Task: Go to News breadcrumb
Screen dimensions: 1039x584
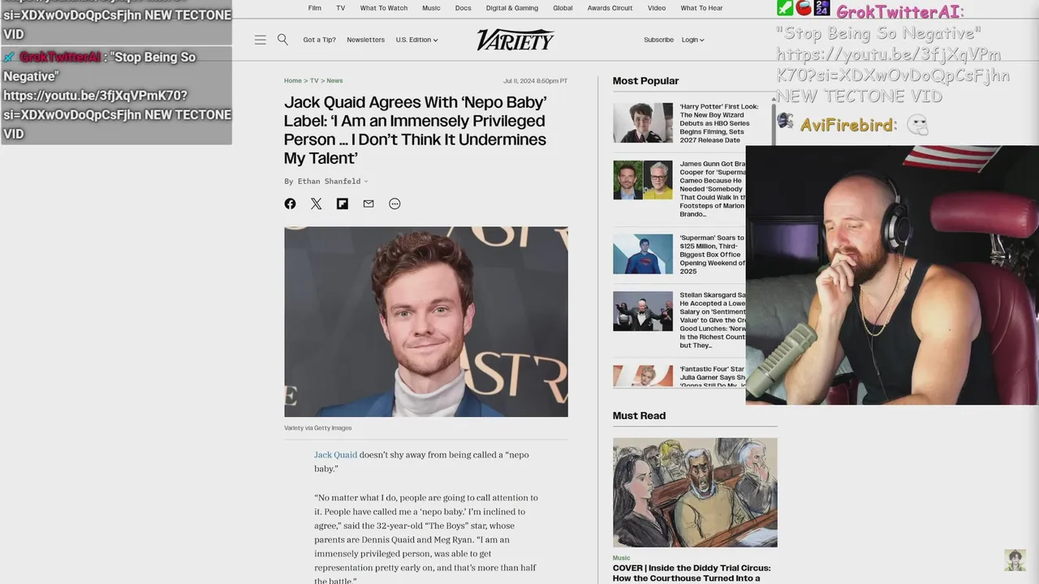Action: point(334,81)
